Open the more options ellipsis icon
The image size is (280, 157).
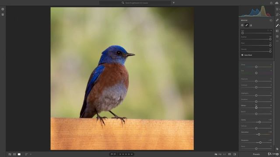pos(277,41)
